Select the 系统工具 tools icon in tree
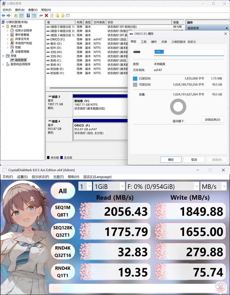 click(x=8, y=26)
